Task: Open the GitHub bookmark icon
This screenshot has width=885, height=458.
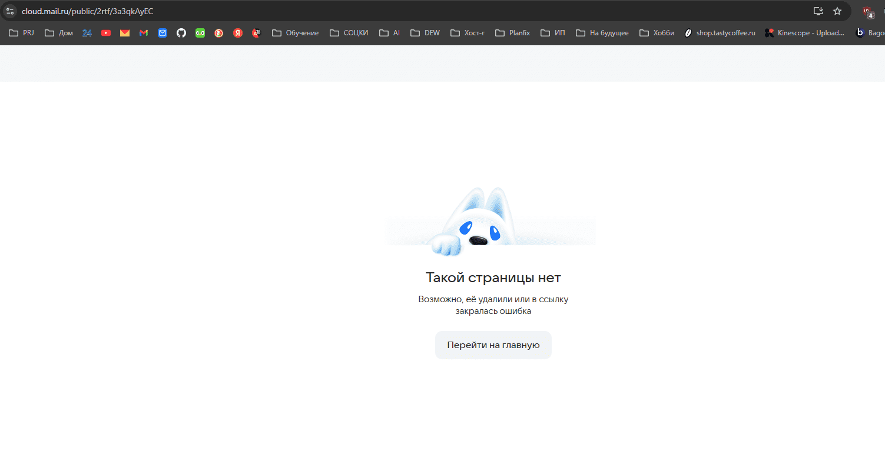Action: click(181, 33)
